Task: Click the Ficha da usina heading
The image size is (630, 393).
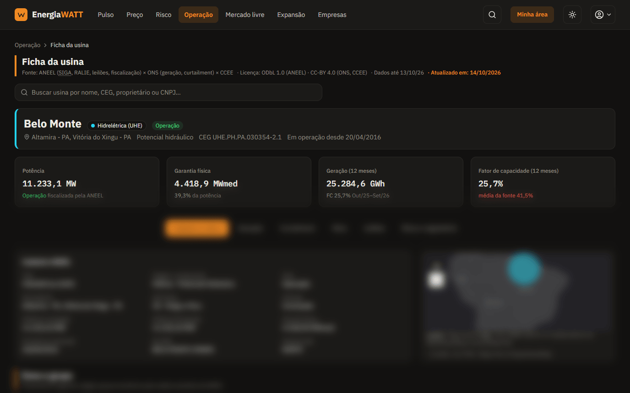Action: click(53, 62)
